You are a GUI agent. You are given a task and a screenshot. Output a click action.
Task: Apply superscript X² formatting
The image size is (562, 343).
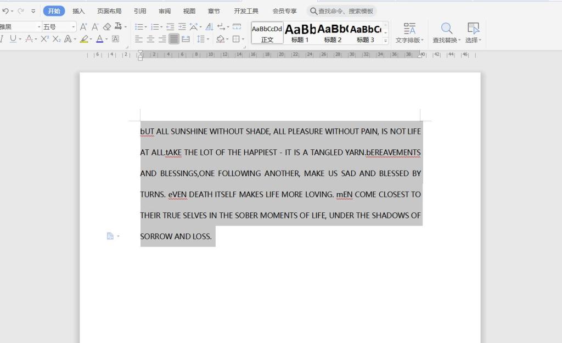[45, 39]
